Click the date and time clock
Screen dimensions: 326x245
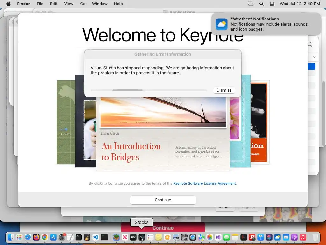pos(300,4)
